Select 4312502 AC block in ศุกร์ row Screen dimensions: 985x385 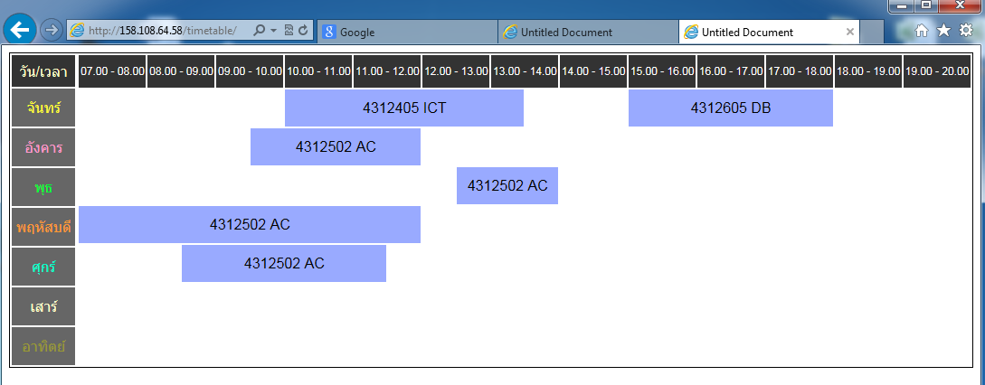pyautogui.click(x=284, y=264)
